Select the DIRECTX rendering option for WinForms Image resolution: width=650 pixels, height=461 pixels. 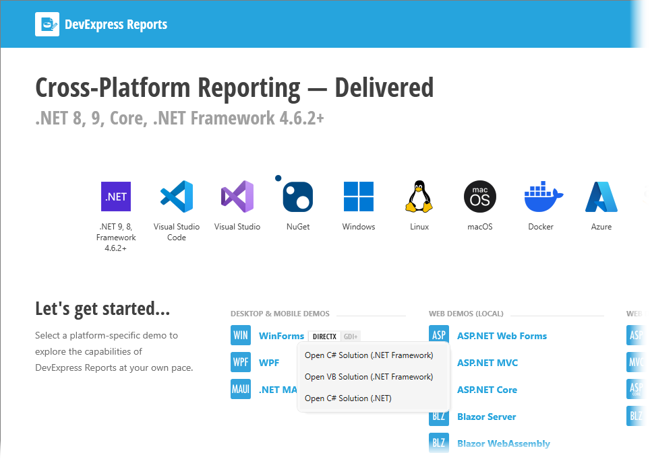tap(324, 336)
